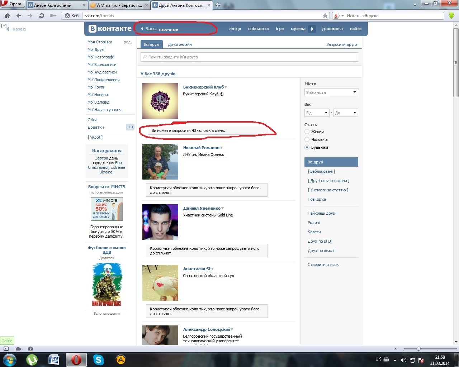This screenshot has height=367, width=459.
Task: Open музика in VK header menu
Action: click(298, 29)
